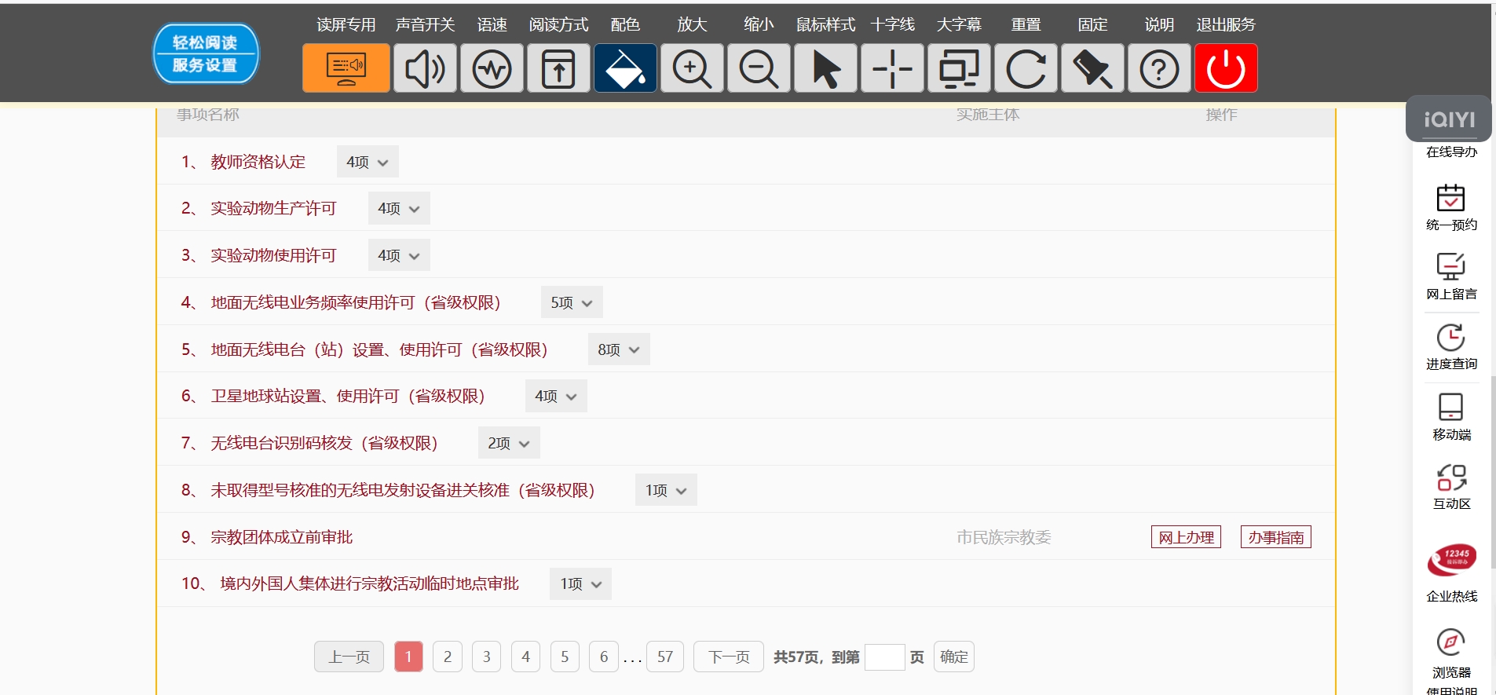Click the reset circular arrow icon
Viewport: 1496px width, 695px height.
[x=1026, y=68]
